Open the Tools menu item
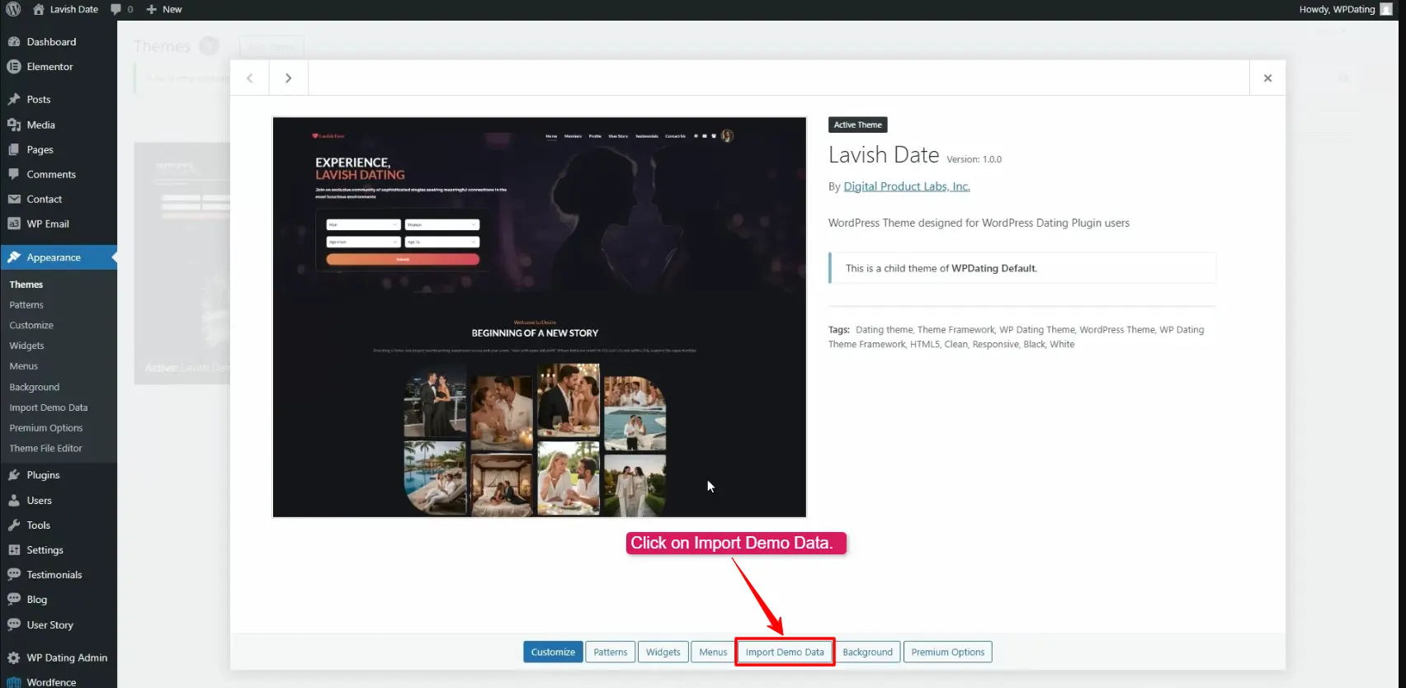The width and height of the screenshot is (1406, 688). tap(38, 525)
